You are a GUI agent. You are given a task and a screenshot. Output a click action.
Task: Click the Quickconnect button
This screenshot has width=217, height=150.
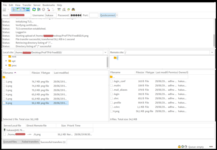(x=108, y=15)
